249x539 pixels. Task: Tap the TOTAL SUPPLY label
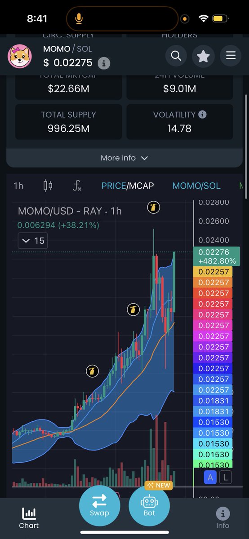pos(68,115)
